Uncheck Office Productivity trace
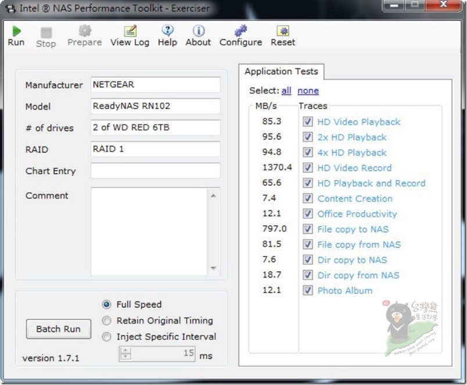 pyautogui.click(x=308, y=214)
